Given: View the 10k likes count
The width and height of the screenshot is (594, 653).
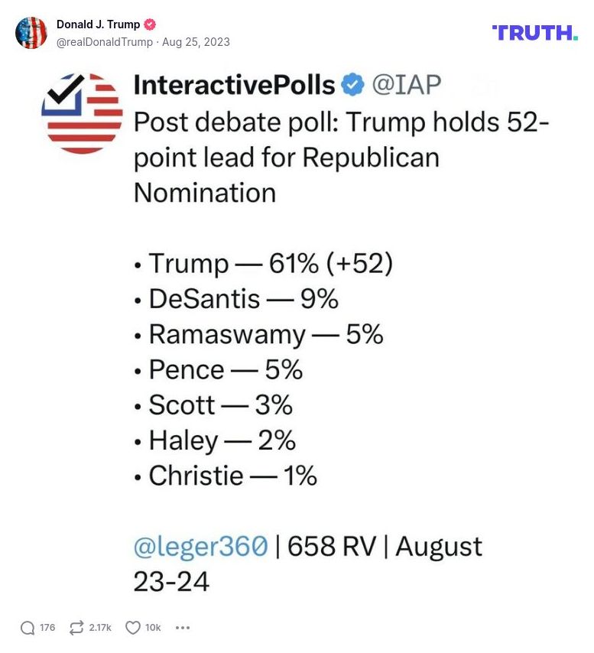Looking at the screenshot, I should pos(151,627).
